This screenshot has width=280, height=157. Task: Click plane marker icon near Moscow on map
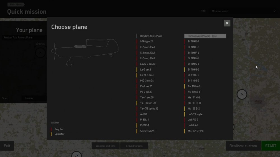[x=242, y=95]
